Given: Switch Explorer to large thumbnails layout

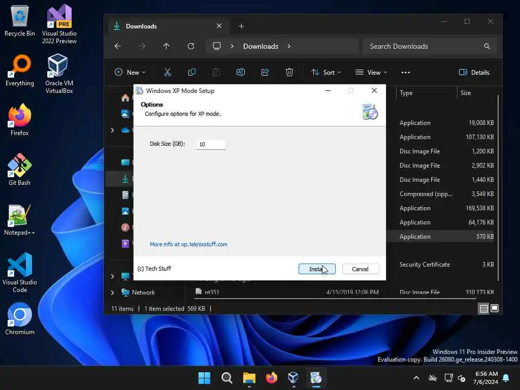Looking at the screenshot, I should coord(495,309).
